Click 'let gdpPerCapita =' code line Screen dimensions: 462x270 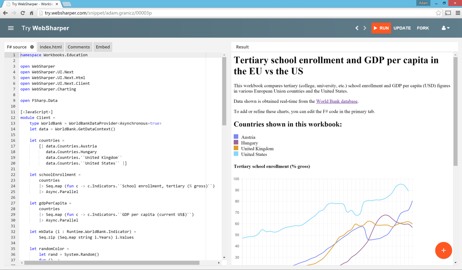50,203
